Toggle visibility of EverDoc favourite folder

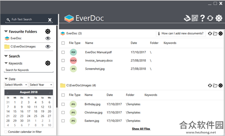tap(48, 38)
